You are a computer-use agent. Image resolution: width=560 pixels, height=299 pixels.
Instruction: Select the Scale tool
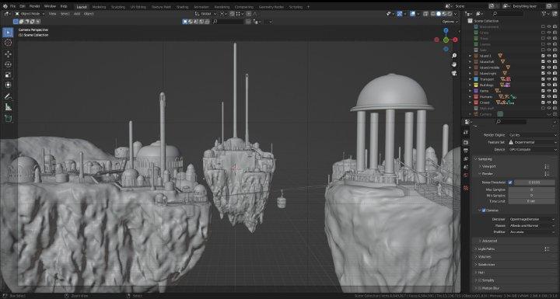pos(8,75)
